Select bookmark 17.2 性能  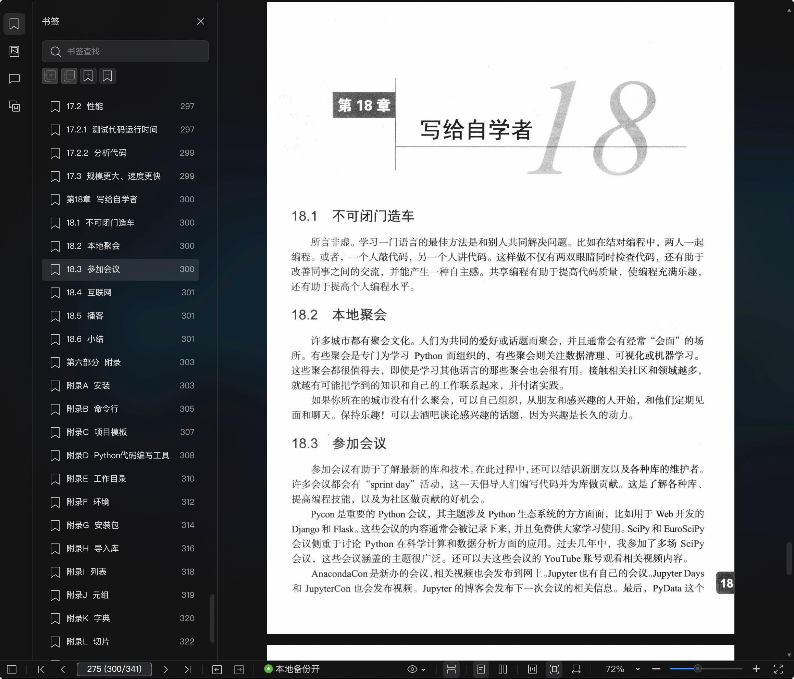coord(120,106)
